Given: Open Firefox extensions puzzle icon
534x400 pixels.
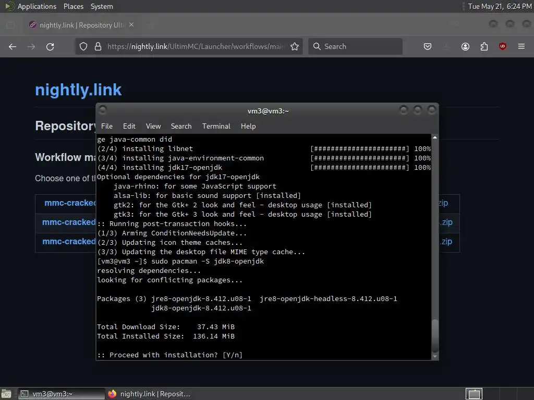Looking at the screenshot, I should tap(484, 46).
